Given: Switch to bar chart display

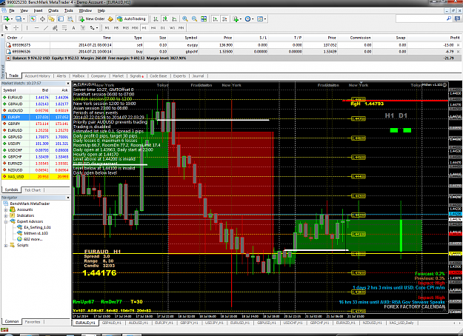Looking at the screenshot, I should click(156, 19).
